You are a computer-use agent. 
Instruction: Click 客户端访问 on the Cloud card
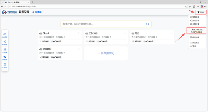(56, 41)
